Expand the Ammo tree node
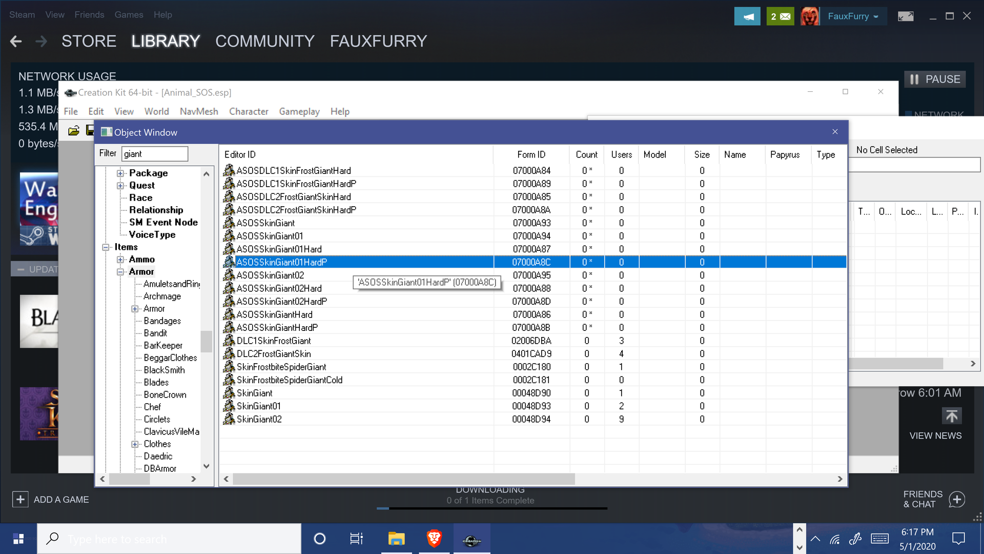 click(x=120, y=260)
